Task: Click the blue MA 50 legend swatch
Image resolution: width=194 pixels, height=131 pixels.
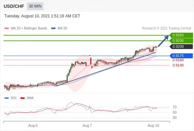Action: (x=53, y=28)
